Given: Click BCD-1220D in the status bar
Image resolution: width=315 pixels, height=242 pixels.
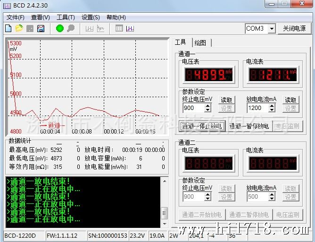Looking at the screenshot, I should coord(20,235).
